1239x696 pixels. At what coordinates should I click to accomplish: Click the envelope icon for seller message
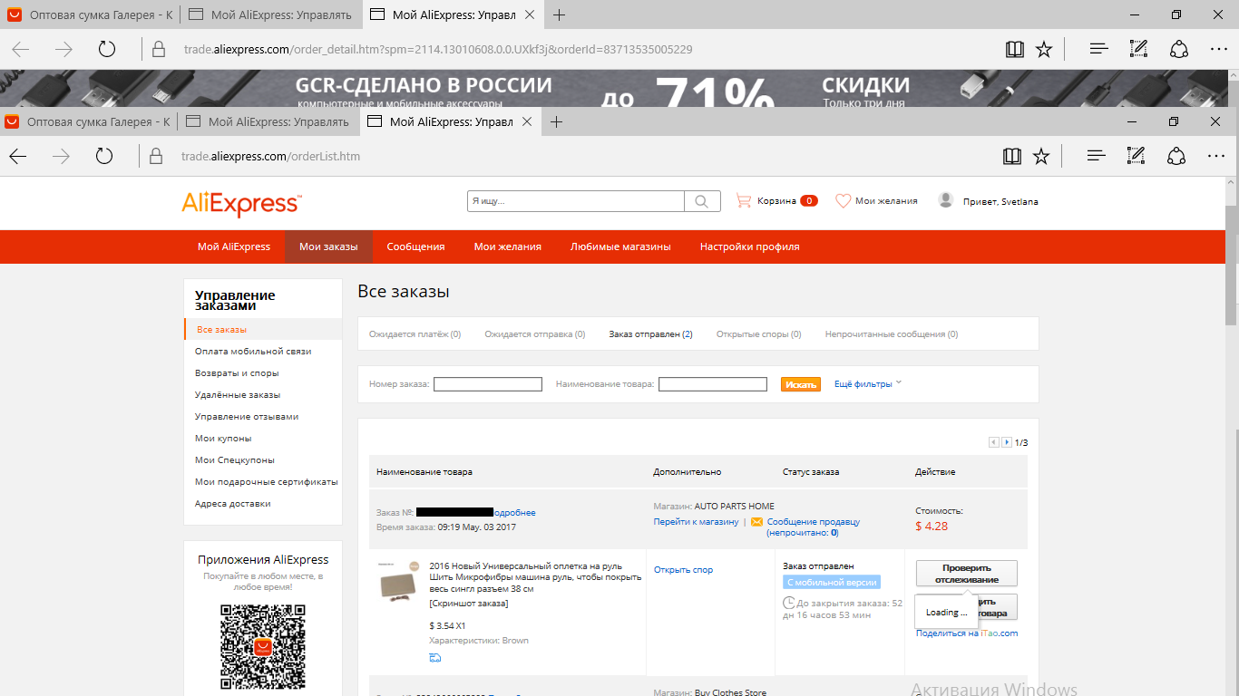(756, 522)
